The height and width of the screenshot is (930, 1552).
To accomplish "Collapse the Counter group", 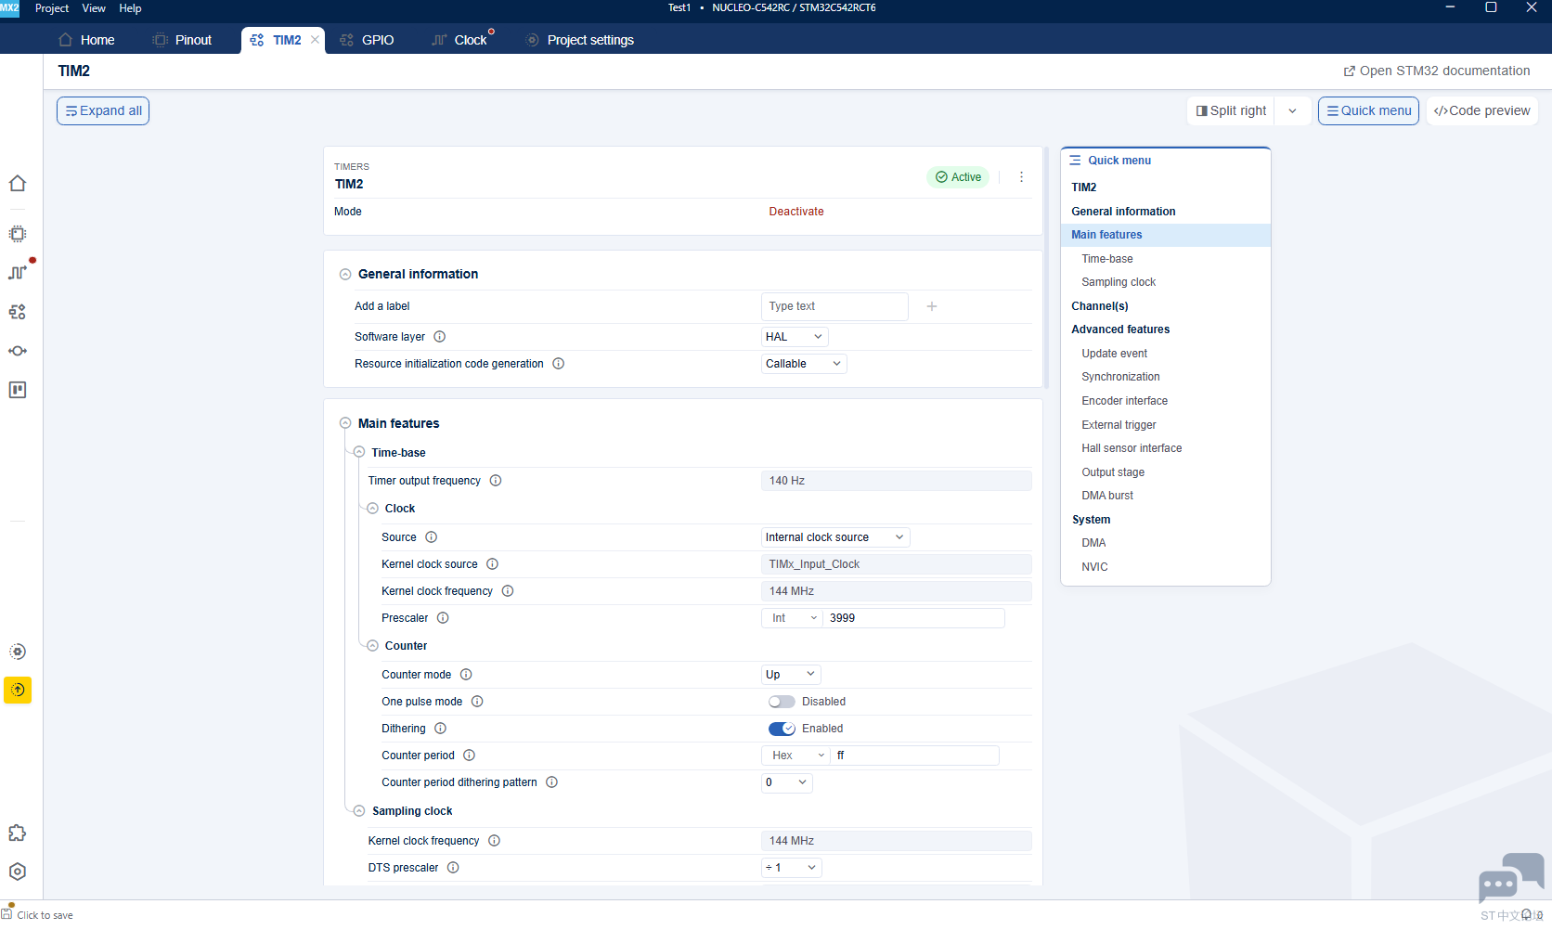I will click(372, 646).
